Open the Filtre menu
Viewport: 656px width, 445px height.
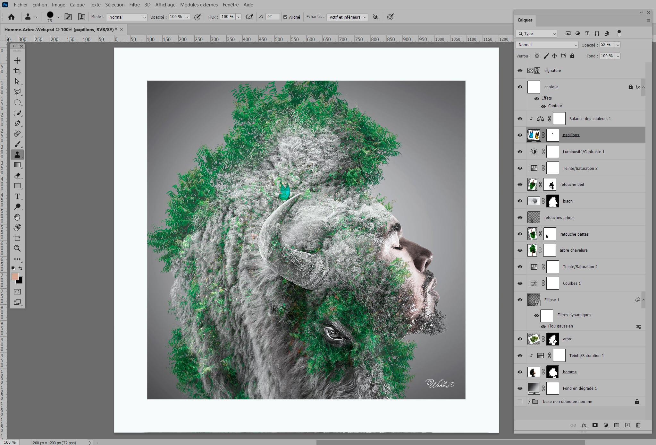pyautogui.click(x=134, y=5)
